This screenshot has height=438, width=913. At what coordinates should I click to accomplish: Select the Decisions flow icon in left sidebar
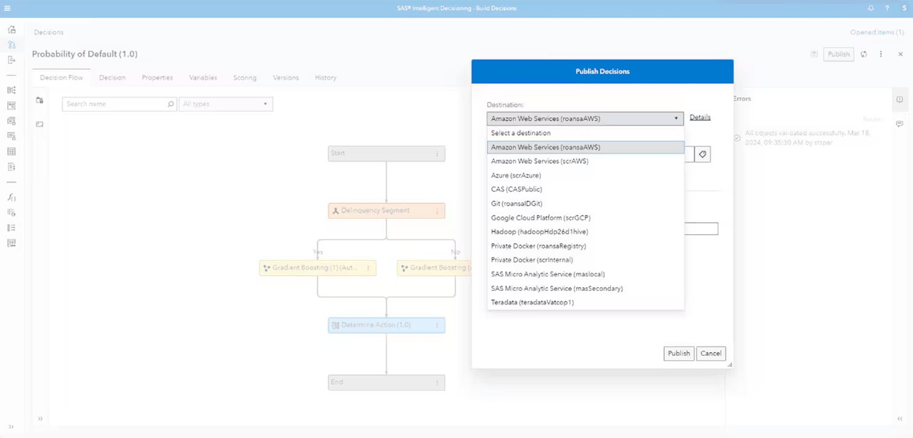[x=11, y=45]
